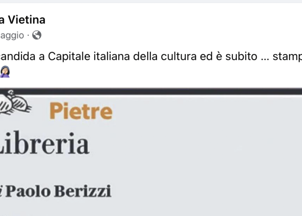This screenshot has height=216, width=302.
Task: Click the facepalm emoji in the post
Action: click(x=5, y=72)
